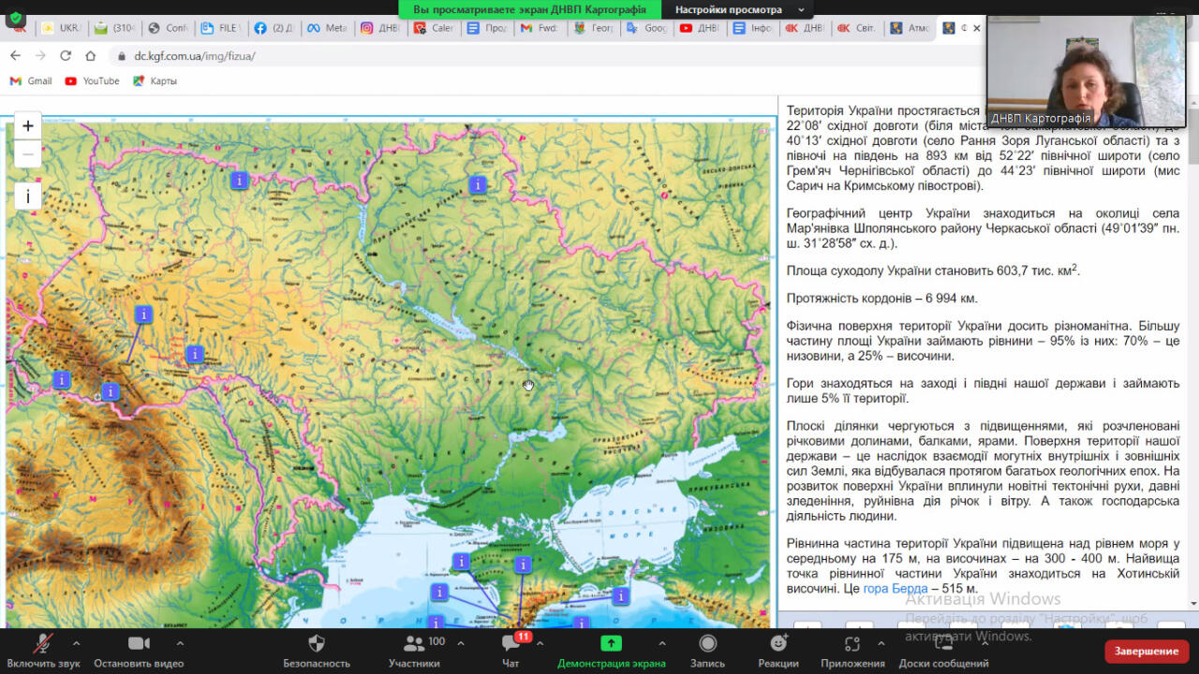
Task: Click the browser forward arrow
Action: 40,56
